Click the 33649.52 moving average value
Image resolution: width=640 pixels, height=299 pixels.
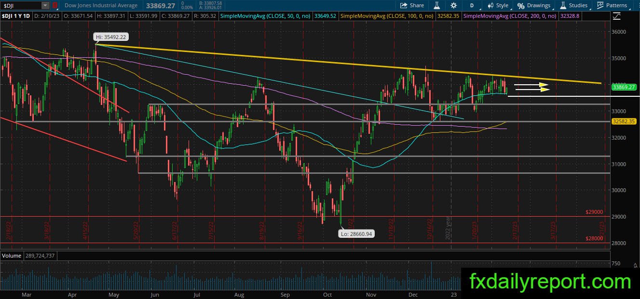[325, 16]
